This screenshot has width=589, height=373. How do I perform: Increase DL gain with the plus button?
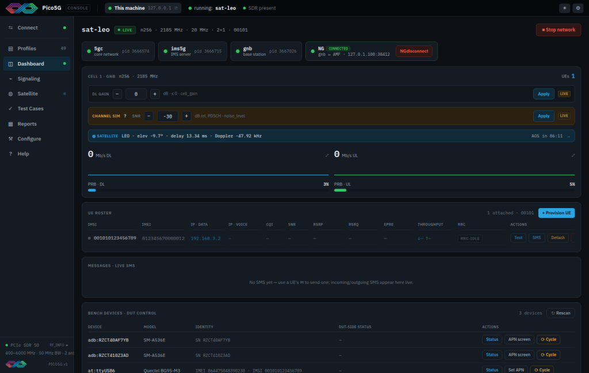pyautogui.click(x=155, y=94)
